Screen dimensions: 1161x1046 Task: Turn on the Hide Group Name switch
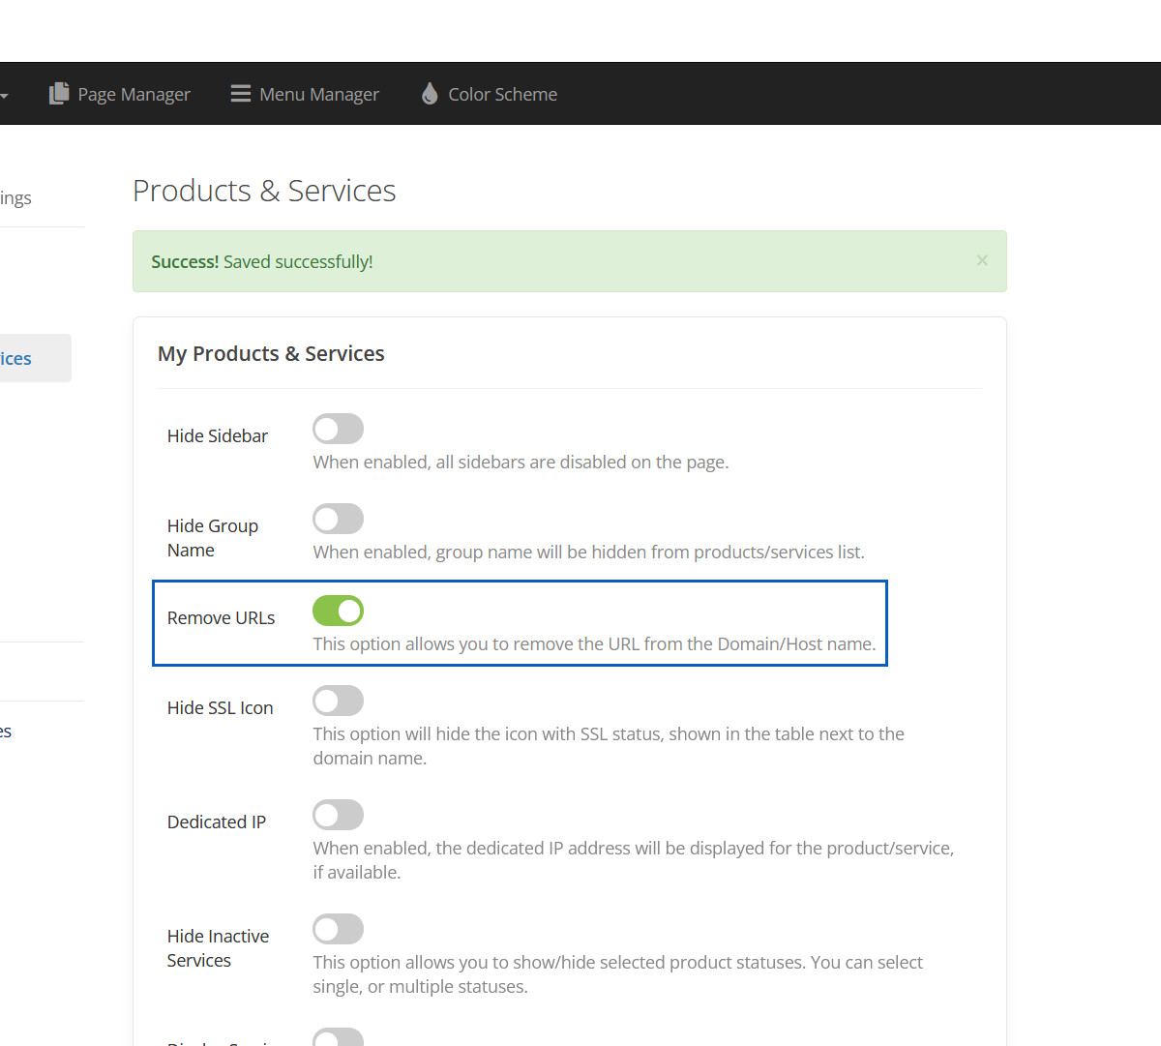(x=338, y=519)
